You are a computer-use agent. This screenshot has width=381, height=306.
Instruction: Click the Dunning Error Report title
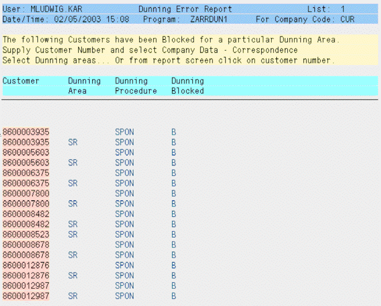185,9
